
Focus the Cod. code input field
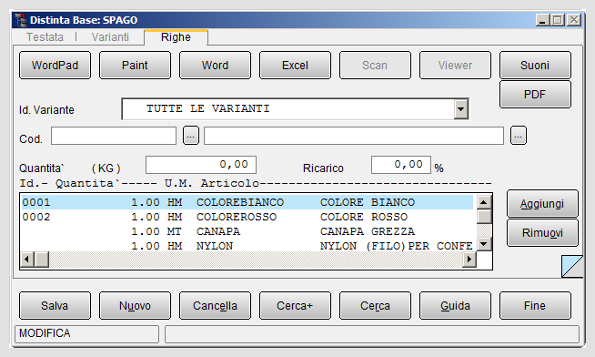pyautogui.click(x=114, y=136)
